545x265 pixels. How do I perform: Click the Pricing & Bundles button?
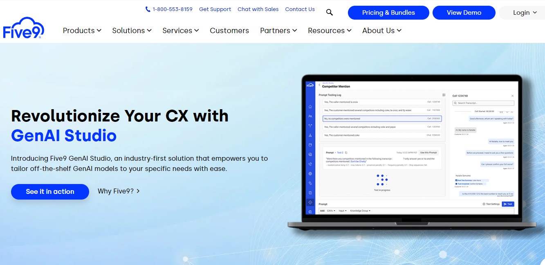pos(388,13)
